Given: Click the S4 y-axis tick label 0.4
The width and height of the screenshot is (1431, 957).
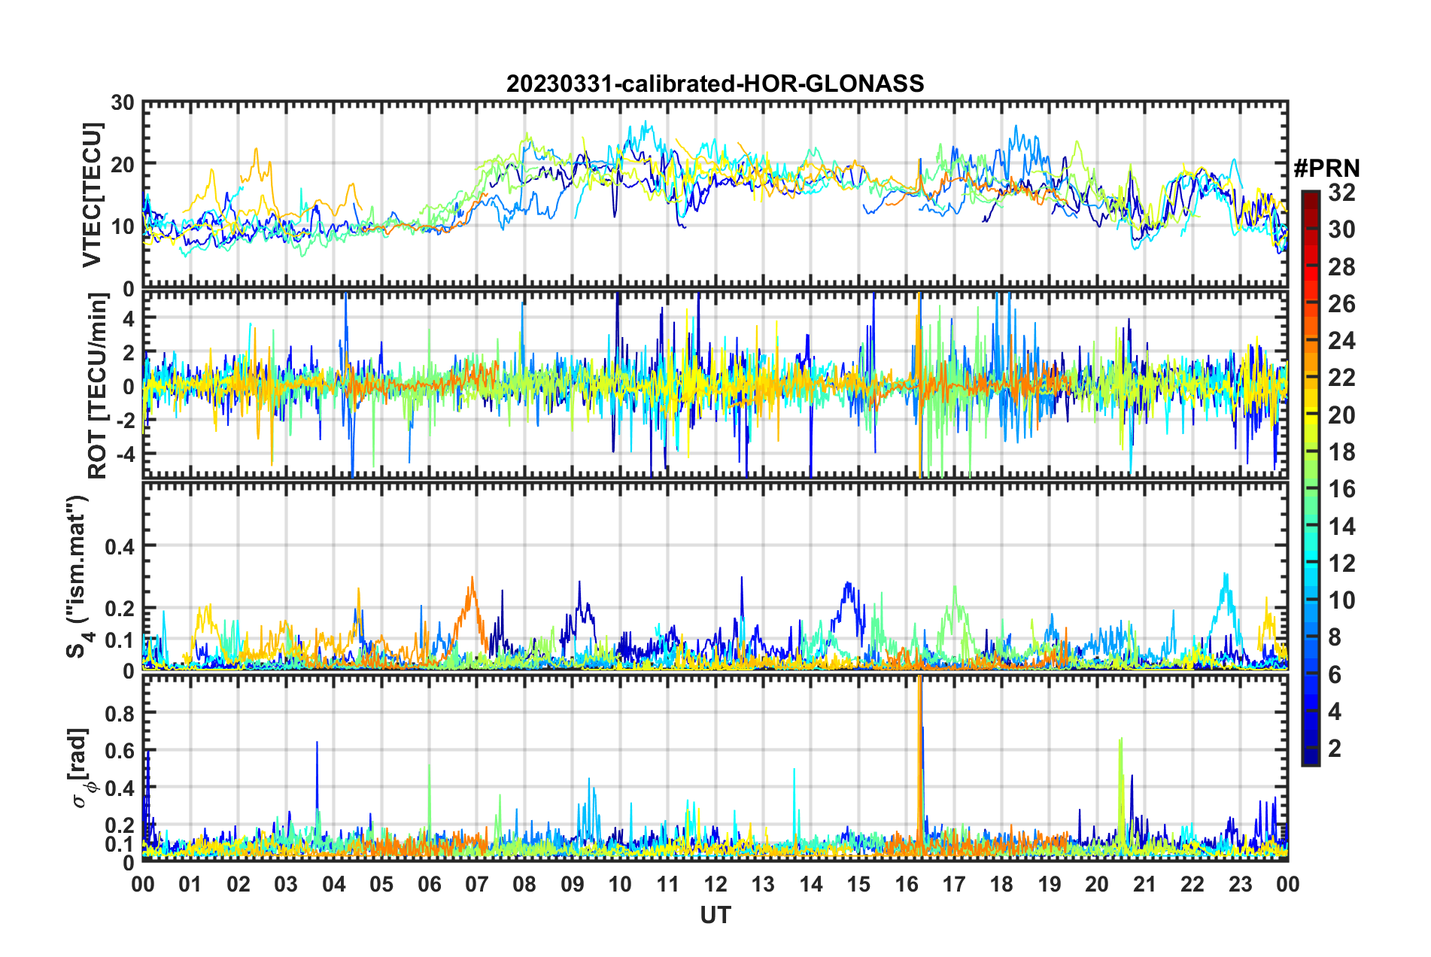Looking at the screenshot, I should point(120,546).
